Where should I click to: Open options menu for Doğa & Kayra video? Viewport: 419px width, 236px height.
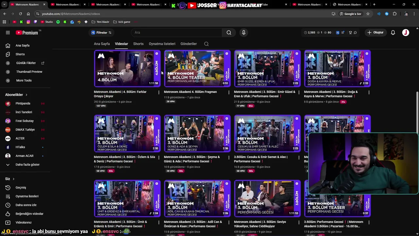(x=369, y=92)
